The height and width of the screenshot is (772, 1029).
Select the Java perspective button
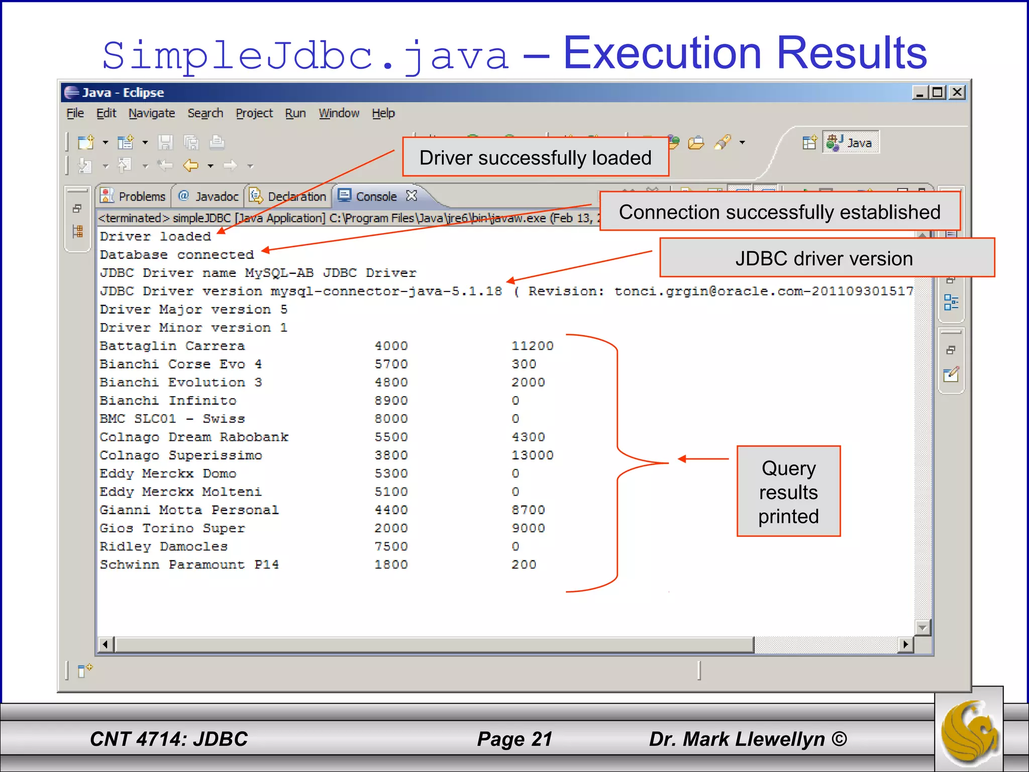(x=851, y=142)
